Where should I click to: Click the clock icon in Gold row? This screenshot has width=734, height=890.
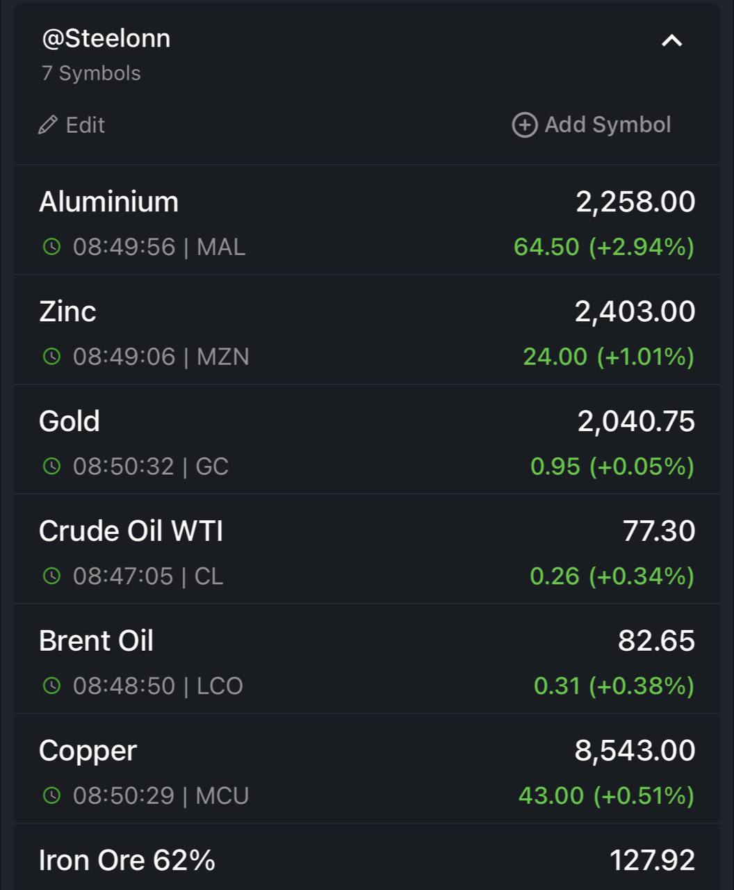tap(51, 466)
